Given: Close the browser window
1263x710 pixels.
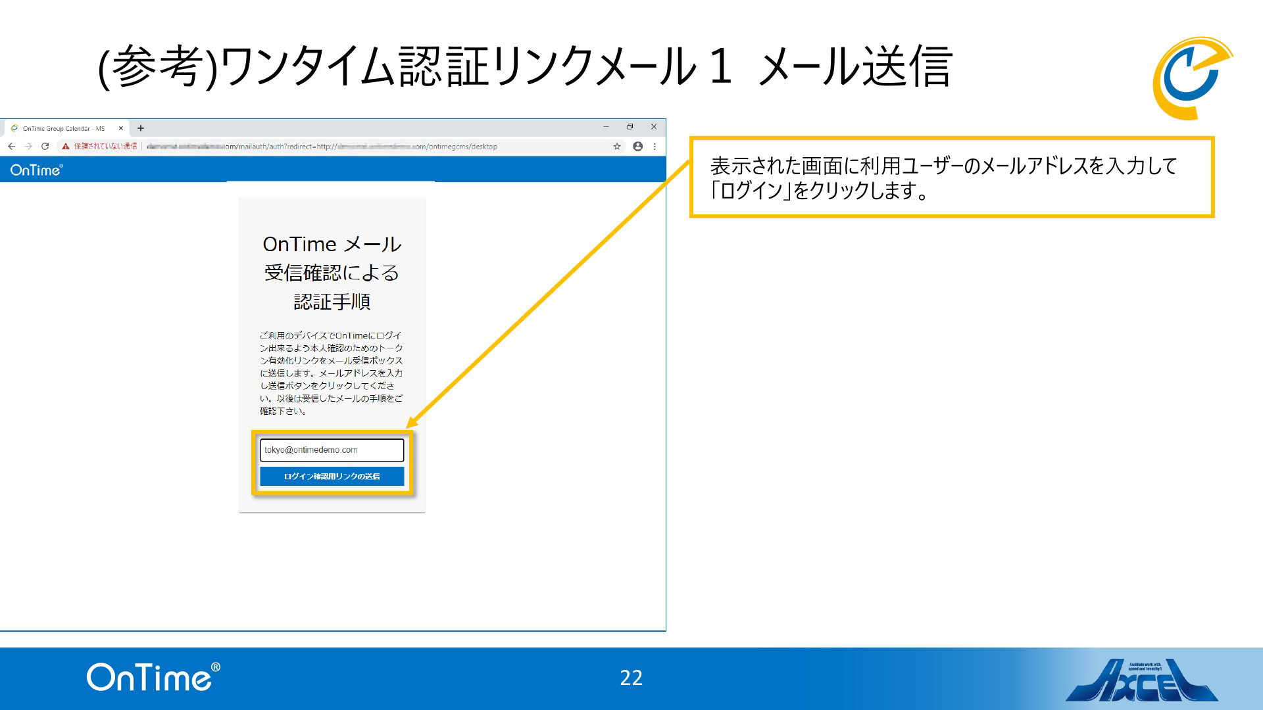Looking at the screenshot, I should pos(653,127).
